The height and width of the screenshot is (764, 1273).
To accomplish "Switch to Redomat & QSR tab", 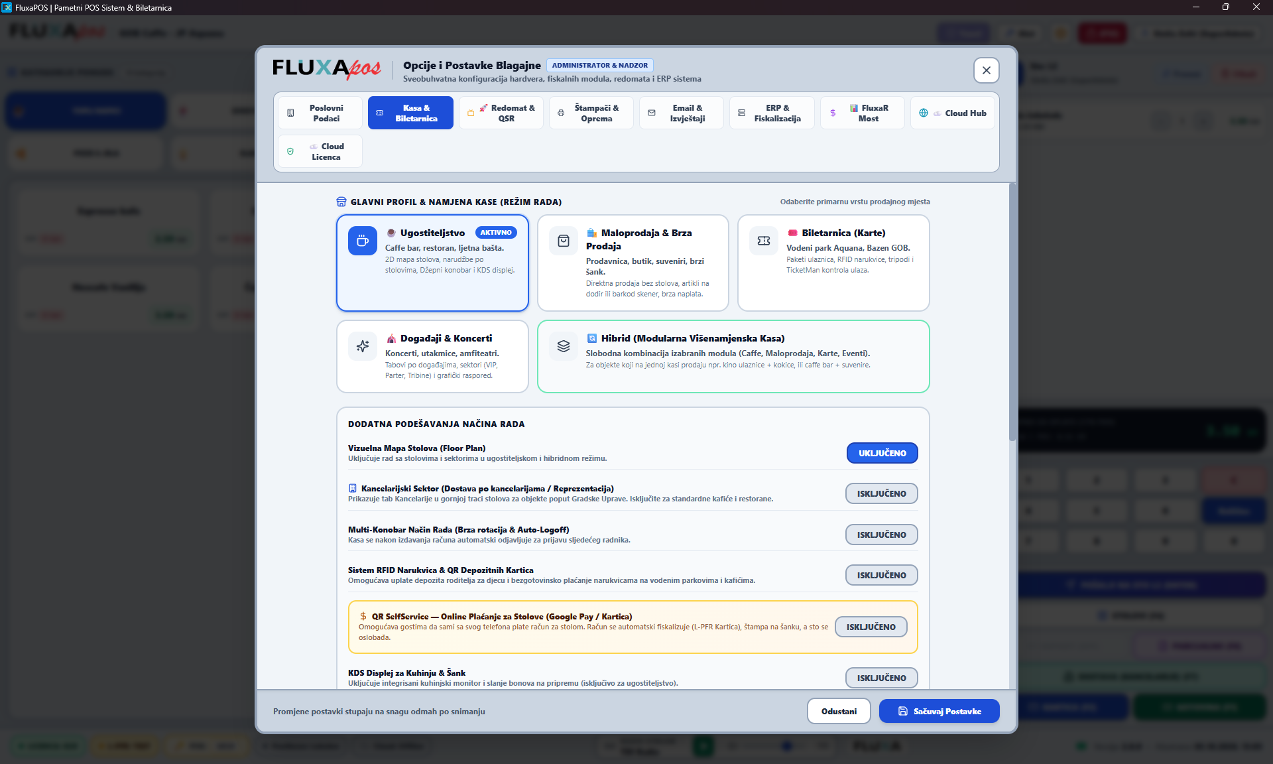I will click(501, 113).
